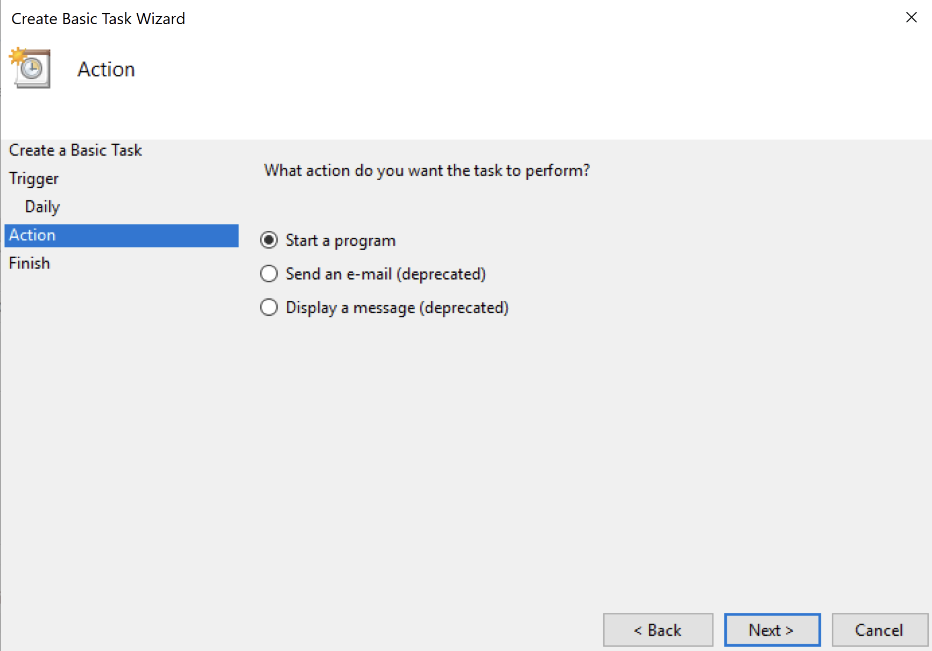Click the star badge on the wizard icon

(18, 55)
